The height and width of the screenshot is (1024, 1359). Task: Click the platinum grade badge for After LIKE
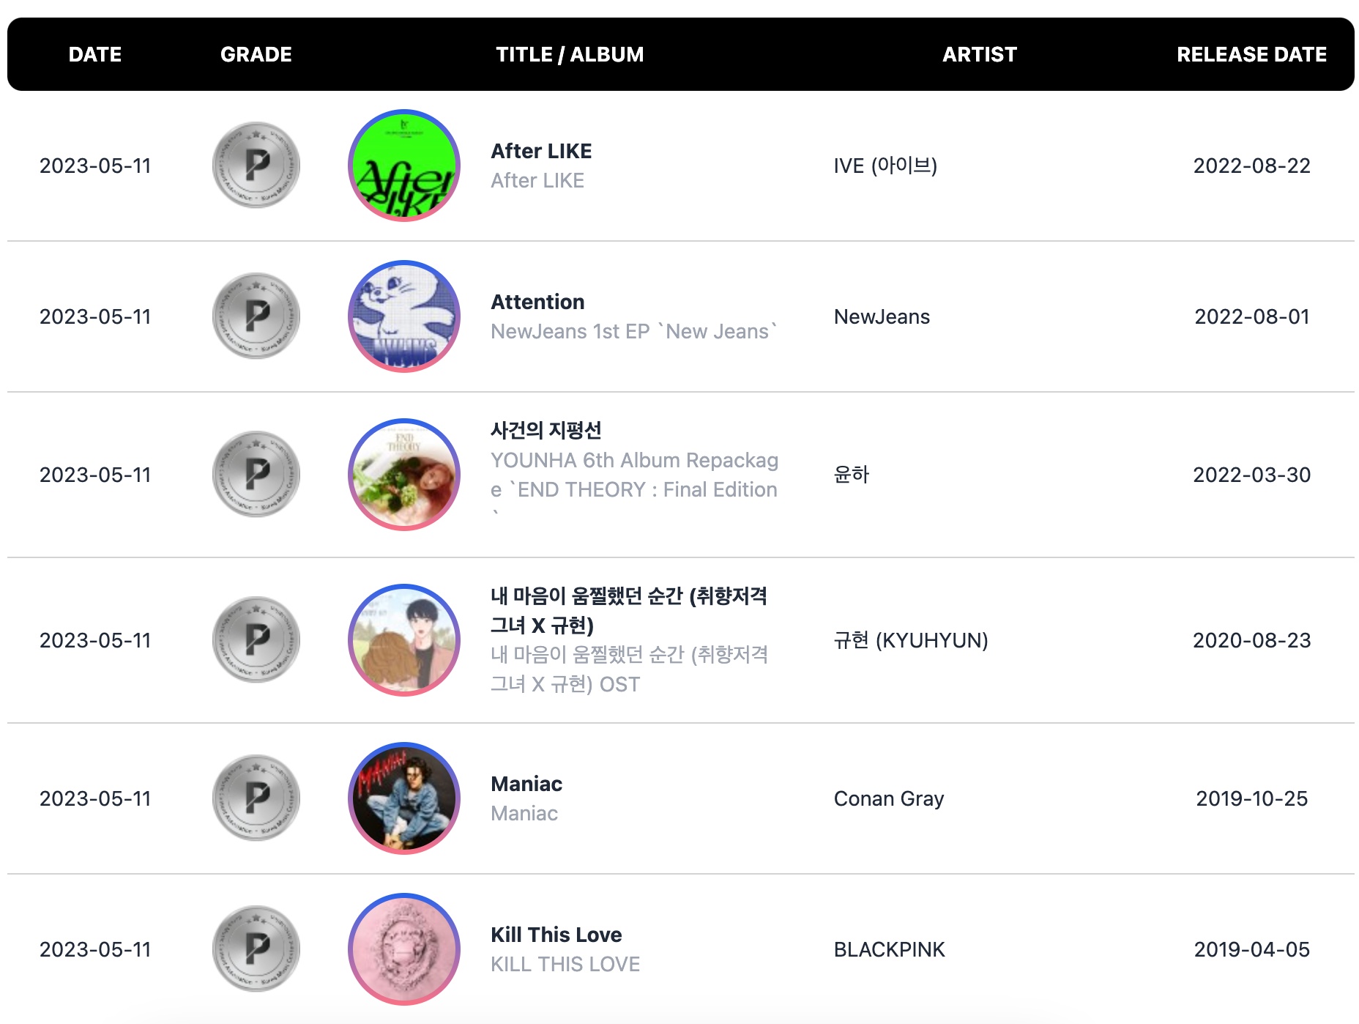point(256,166)
